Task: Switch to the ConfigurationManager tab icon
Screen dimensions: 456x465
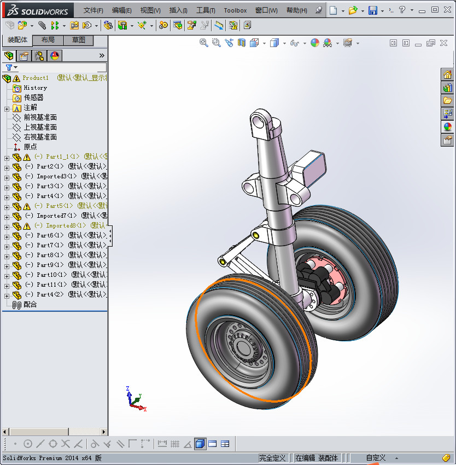Action: [x=39, y=56]
